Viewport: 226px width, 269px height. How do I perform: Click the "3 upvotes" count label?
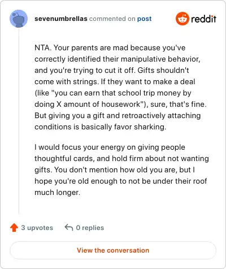pos(37,228)
